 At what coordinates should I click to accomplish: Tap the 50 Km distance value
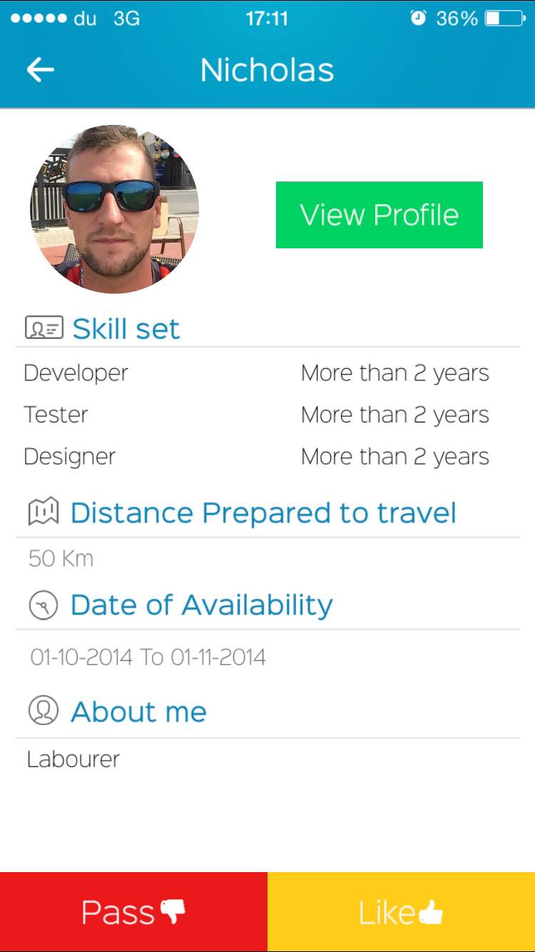(61, 558)
